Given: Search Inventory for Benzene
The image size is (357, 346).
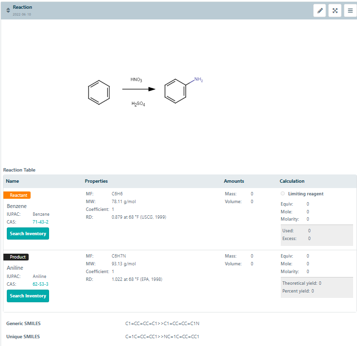Looking at the screenshot, I should [x=28, y=234].
